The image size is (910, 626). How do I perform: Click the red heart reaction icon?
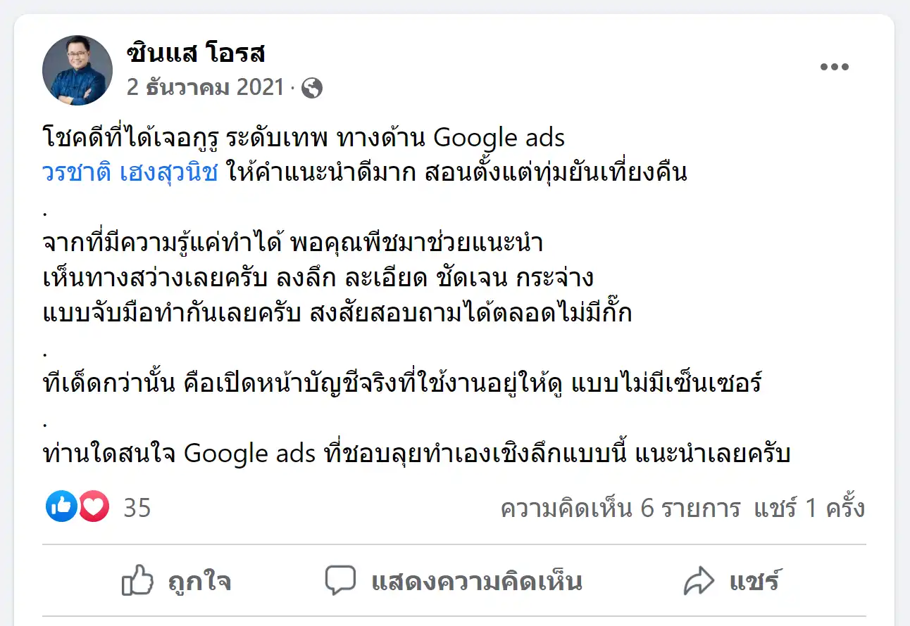point(93,506)
